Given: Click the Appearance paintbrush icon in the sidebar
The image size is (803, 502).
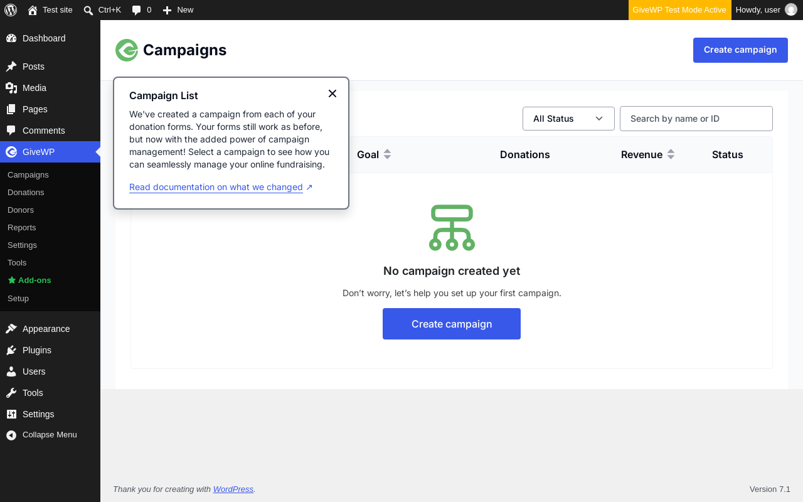Looking at the screenshot, I should [11, 329].
